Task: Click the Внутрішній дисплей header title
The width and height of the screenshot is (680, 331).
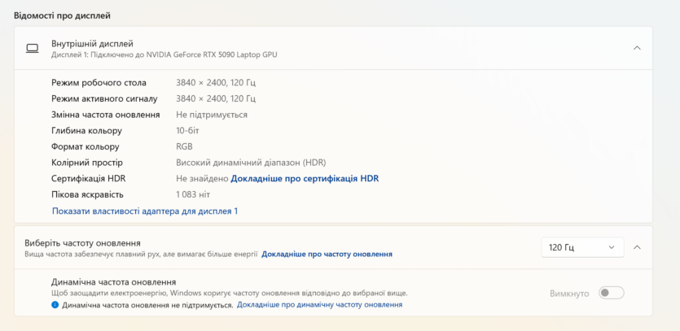Action: (92, 44)
